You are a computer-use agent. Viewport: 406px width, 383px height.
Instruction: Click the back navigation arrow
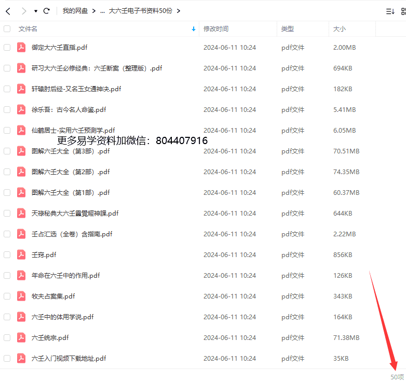(x=8, y=11)
